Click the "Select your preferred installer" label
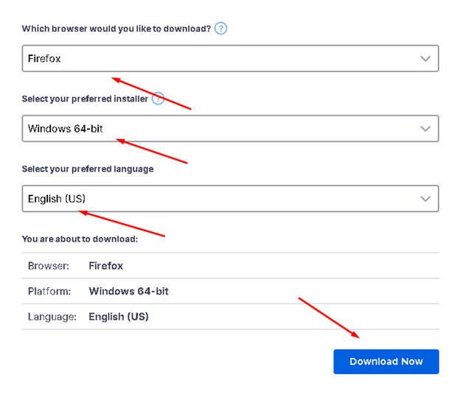This screenshot has height=402, width=472. click(85, 99)
